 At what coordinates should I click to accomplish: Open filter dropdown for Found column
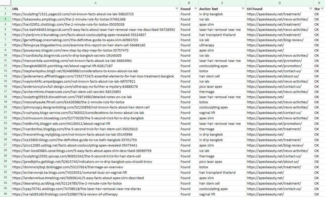(195, 9)
